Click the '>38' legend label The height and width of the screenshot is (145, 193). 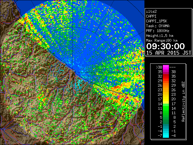pos(159,67)
